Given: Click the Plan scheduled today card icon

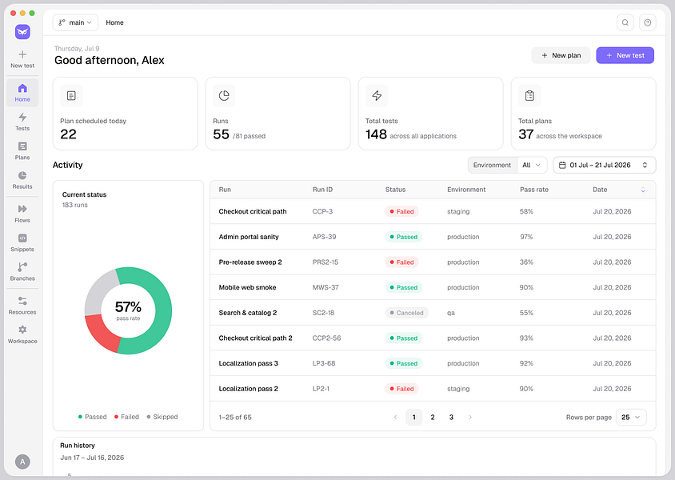Looking at the screenshot, I should (x=71, y=95).
